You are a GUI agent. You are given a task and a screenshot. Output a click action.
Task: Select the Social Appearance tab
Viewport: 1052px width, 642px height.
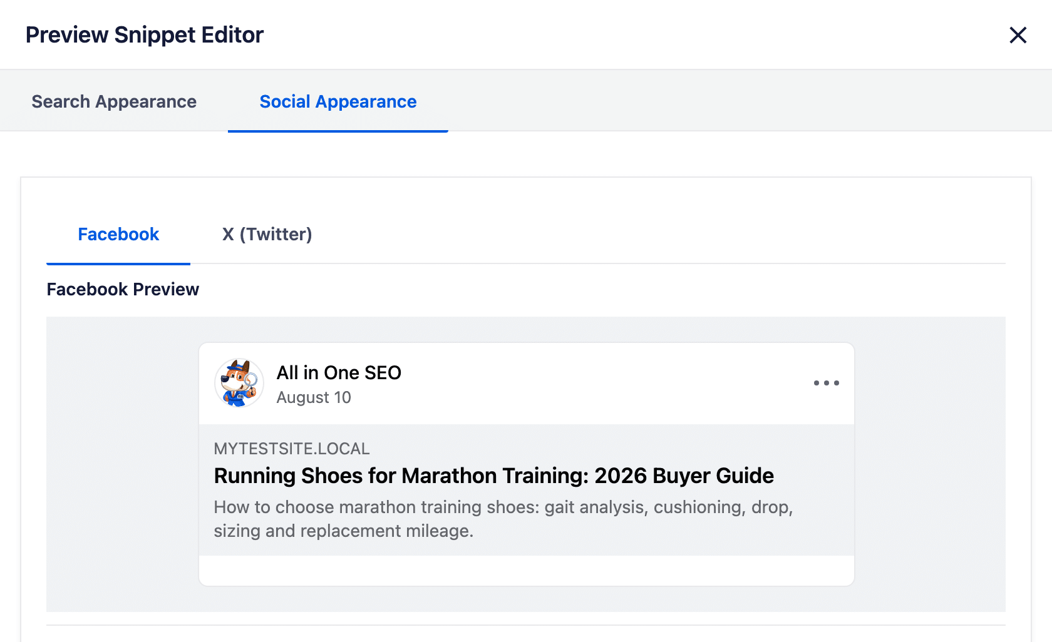coord(338,101)
